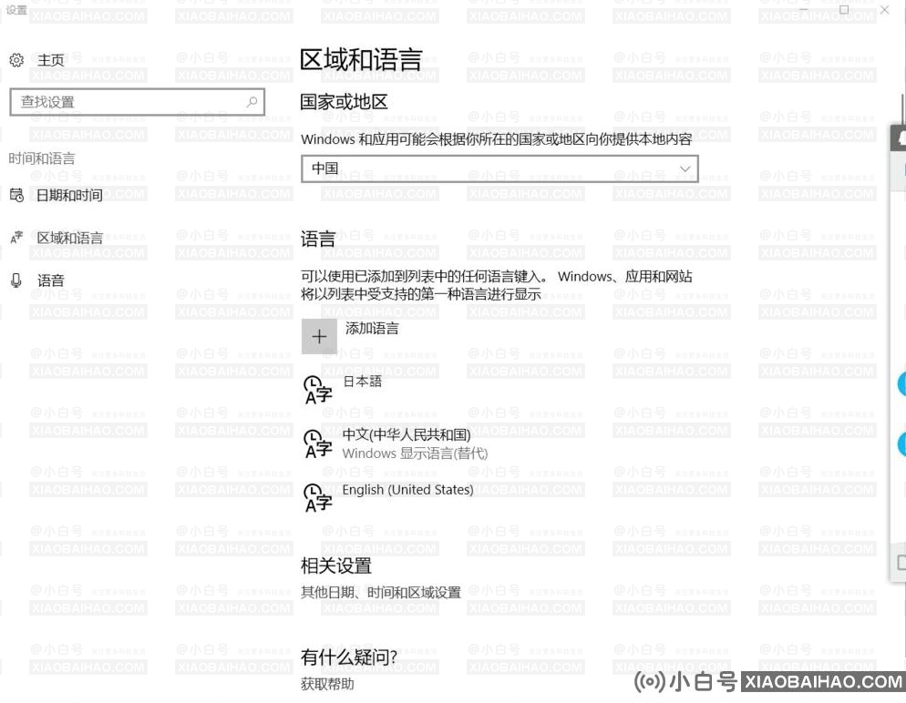Click language icon beside 中文(中华人民共和国)
The height and width of the screenshot is (703, 906).
[x=318, y=443]
